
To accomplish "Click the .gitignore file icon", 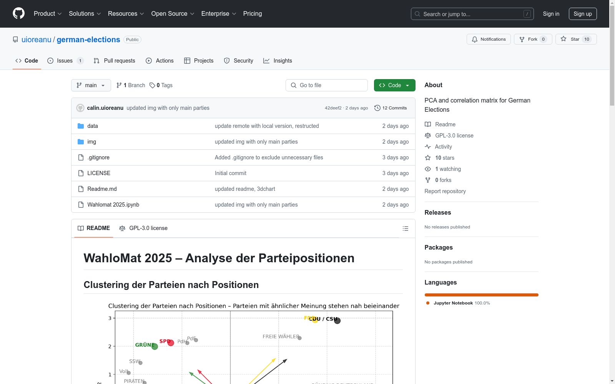I will point(81,157).
